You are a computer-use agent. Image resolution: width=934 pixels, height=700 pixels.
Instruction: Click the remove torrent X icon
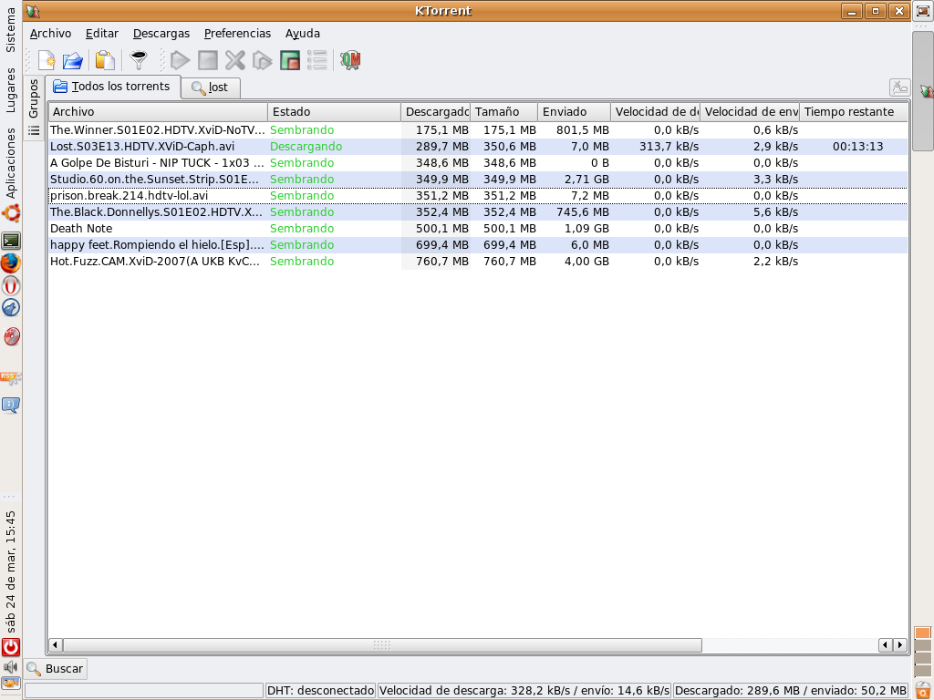tap(235, 60)
